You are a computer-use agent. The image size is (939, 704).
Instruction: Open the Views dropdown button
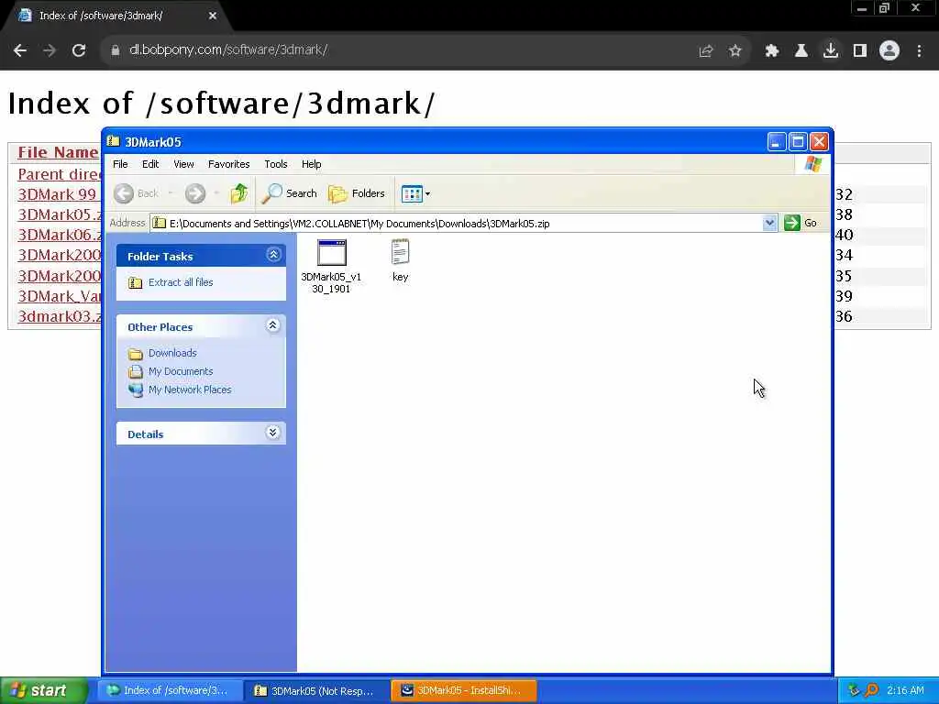pyautogui.click(x=415, y=194)
